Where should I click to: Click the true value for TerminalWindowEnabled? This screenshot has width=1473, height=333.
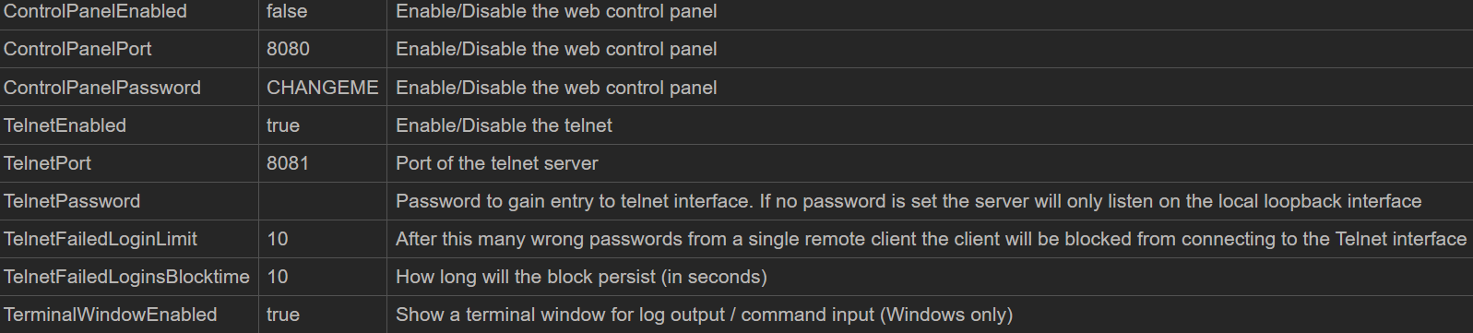283,315
